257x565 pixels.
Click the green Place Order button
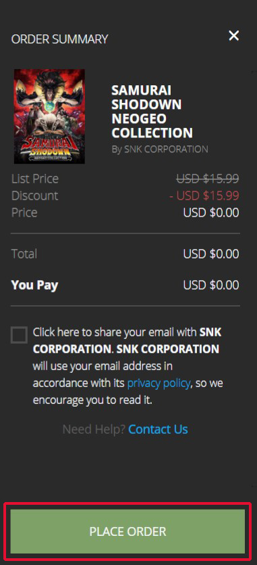click(127, 531)
